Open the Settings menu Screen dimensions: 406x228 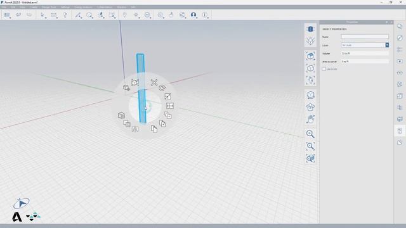click(65, 7)
